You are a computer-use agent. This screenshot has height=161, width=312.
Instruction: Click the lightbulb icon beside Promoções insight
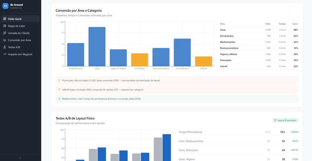point(59,80)
